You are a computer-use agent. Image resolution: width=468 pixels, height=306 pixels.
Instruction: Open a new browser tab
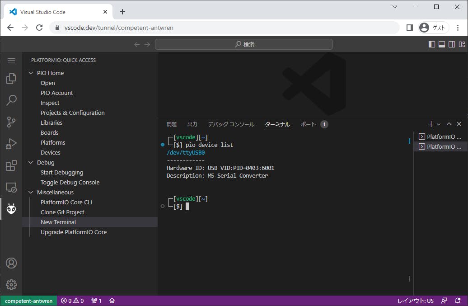(x=122, y=12)
